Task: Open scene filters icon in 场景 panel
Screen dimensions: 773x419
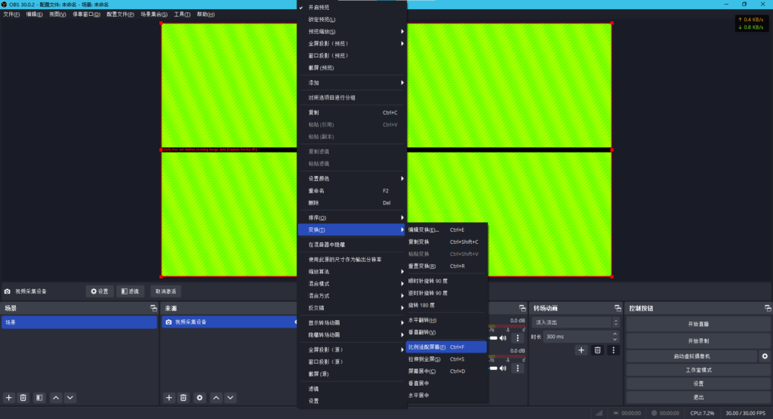Action: coord(39,397)
